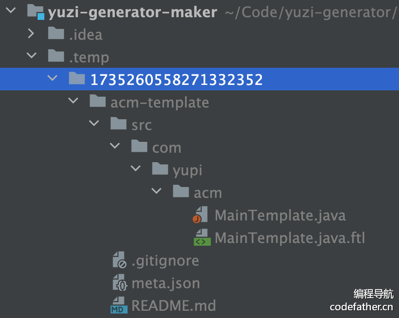Collapse the .temp folder chevron

[x=31, y=56]
